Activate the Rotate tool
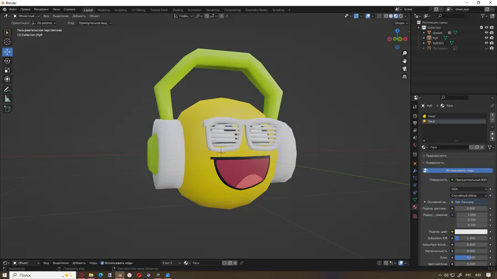 click(7, 61)
